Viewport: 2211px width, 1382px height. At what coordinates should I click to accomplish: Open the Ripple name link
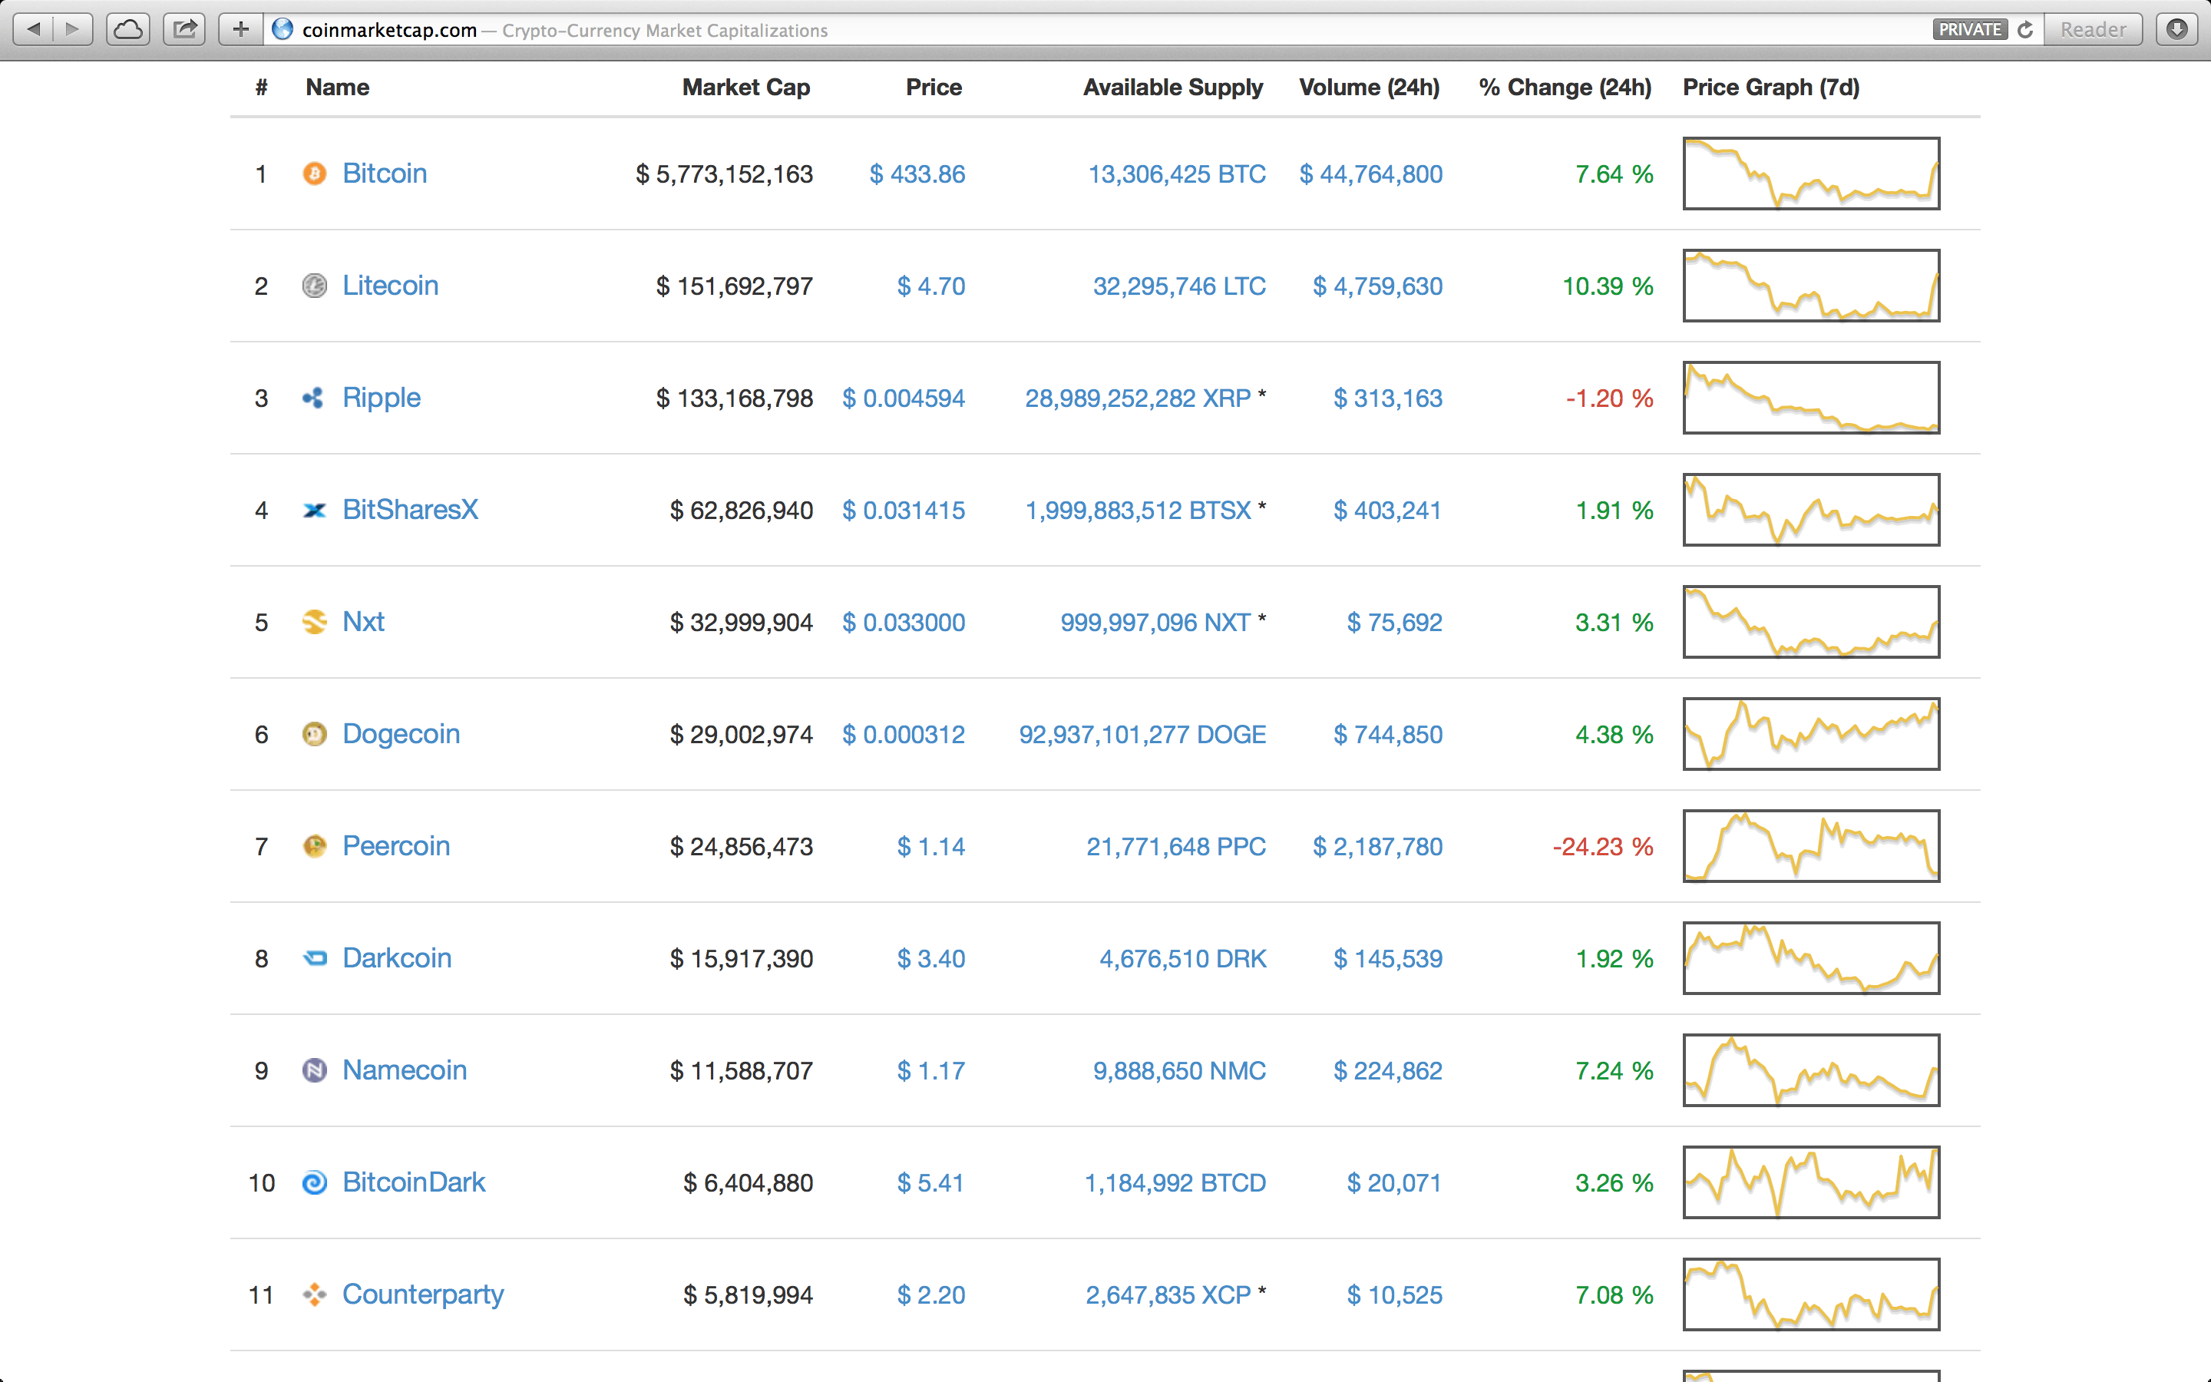click(381, 398)
